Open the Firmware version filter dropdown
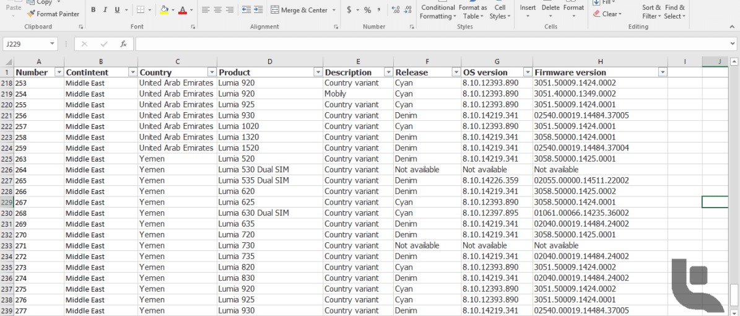Image resolution: width=740 pixels, height=316 pixels. pyautogui.click(x=663, y=72)
